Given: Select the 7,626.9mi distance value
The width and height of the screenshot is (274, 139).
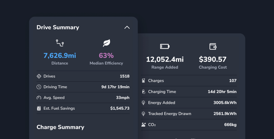Looking at the screenshot, I should [60, 55].
